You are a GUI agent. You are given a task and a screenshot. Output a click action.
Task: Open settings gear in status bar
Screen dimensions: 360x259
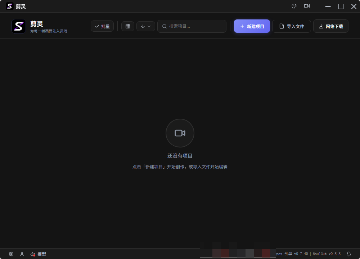pyautogui.click(x=11, y=254)
